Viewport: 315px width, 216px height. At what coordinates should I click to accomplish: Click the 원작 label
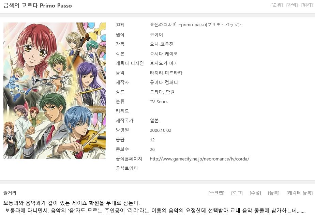[x=120, y=35]
